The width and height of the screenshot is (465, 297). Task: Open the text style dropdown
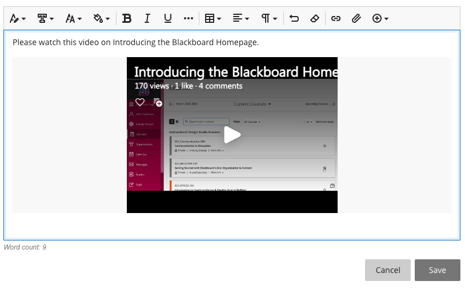click(18, 18)
